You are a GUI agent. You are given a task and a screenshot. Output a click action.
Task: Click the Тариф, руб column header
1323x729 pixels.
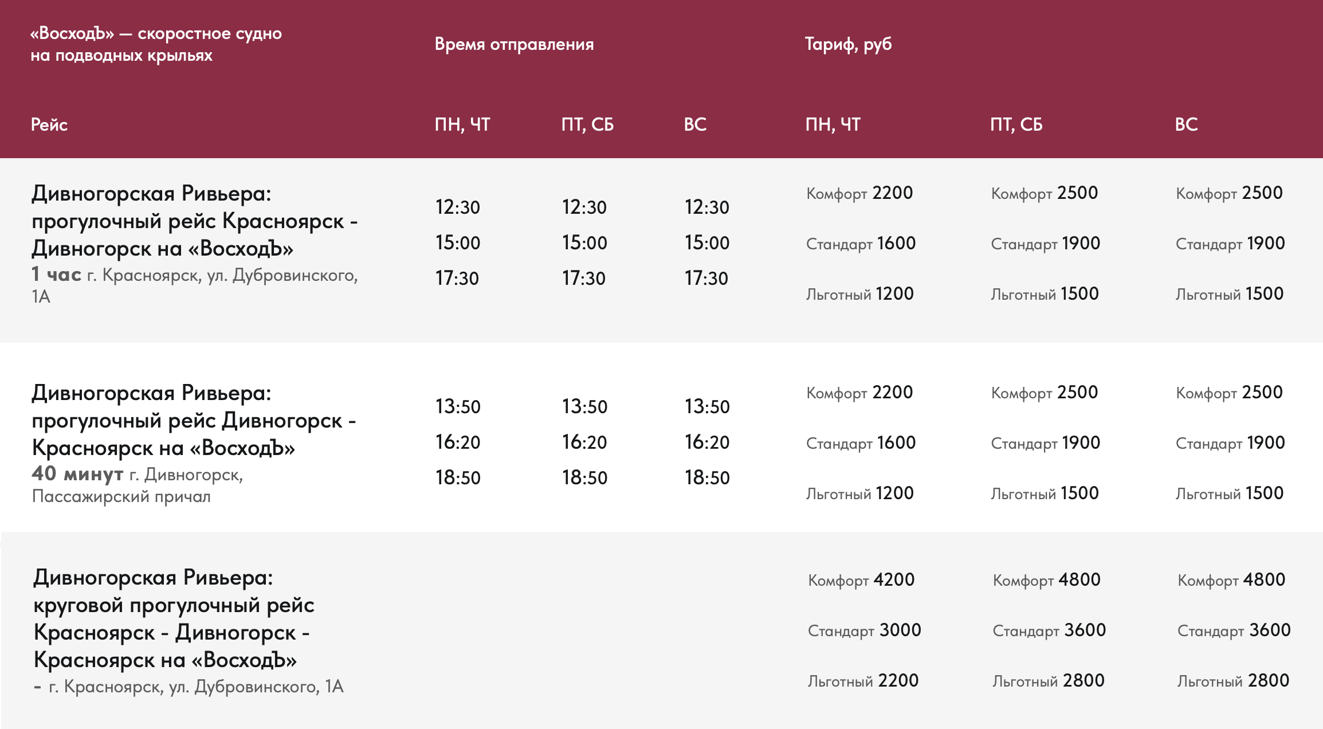pyautogui.click(x=848, y=44)
